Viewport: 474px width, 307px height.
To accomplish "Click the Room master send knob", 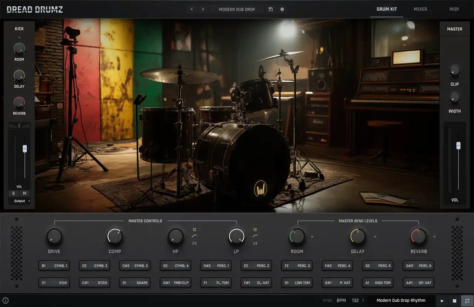I will tap(297, 236).
